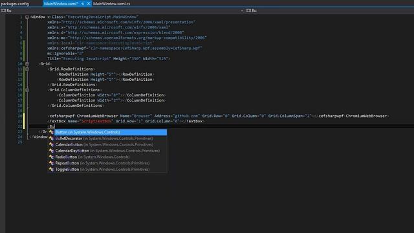The height and width of the screenshot is (233, 414).
Task: Click the closing Grid.RowDefinitions tag
Action: [x=72, y=85]
